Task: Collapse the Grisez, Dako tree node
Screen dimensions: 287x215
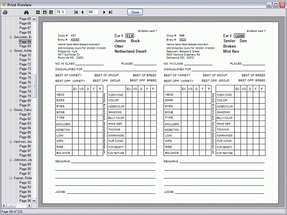Action: 11,110
